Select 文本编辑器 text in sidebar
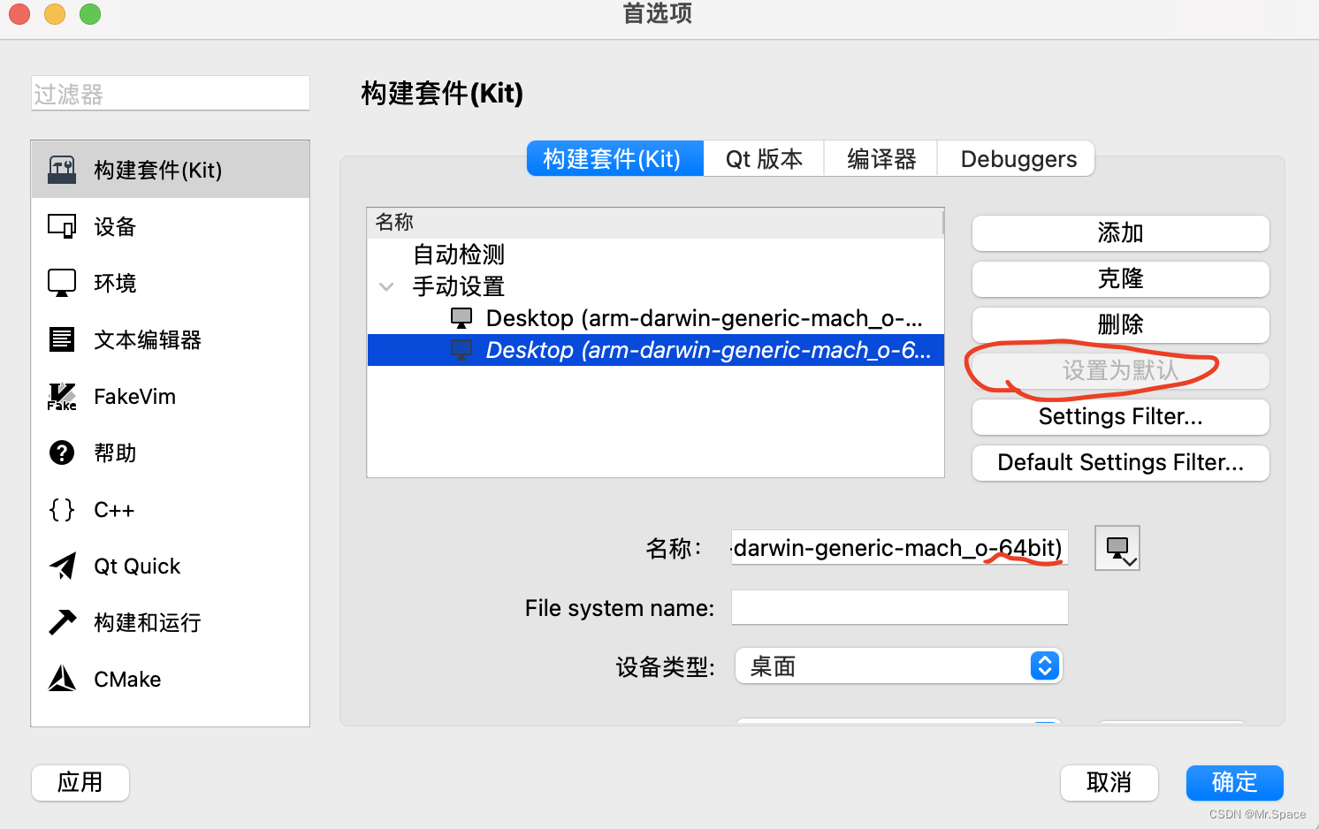This screenshot has height=829, width=1319. (148, 340)
